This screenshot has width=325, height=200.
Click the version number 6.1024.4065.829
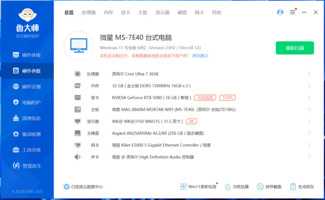click(x=27, y=191)
